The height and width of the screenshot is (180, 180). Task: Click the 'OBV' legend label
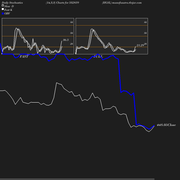coord(7,14)
